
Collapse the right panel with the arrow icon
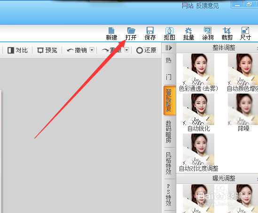click(x=169, y=48)
